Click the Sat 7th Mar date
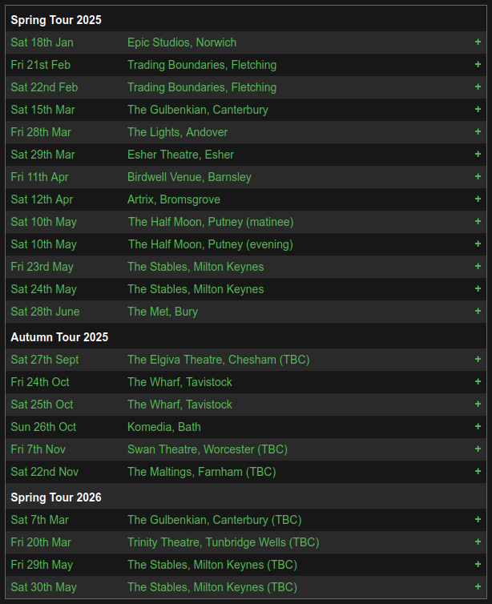 click(40, 520)
